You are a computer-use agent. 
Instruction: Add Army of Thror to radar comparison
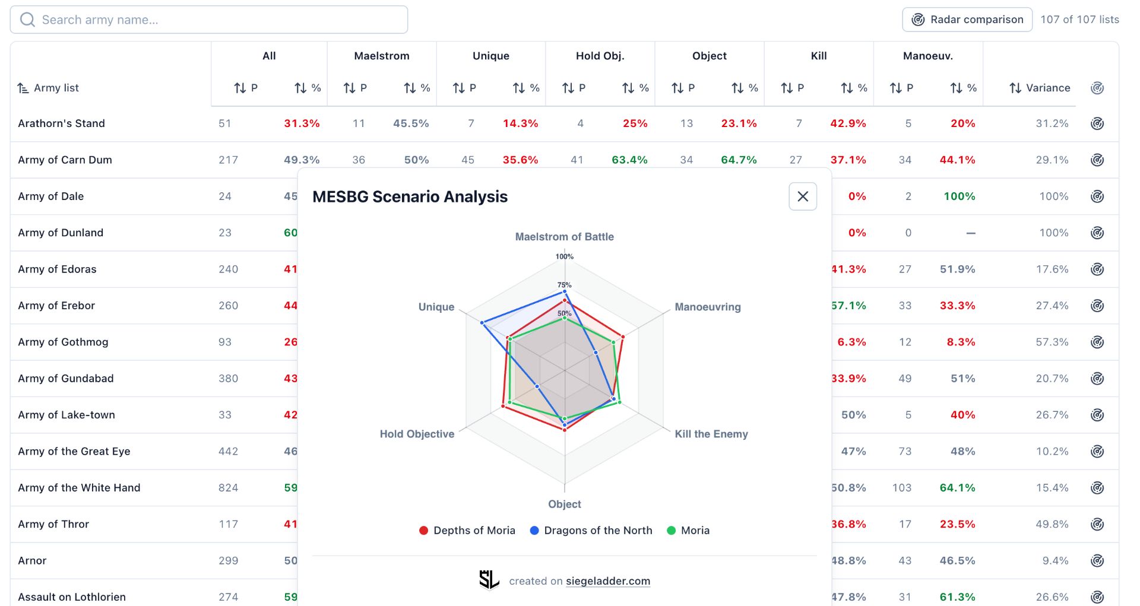pos(1097,524)
